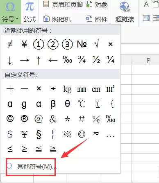Insert the $ dollar symbol
Image resolution: width=159 pixels, height=183 pixels.
10,134
